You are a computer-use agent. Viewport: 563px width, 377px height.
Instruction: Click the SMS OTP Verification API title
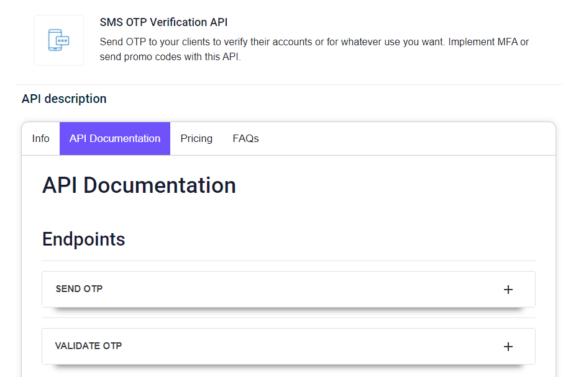[x=163, y=22]
